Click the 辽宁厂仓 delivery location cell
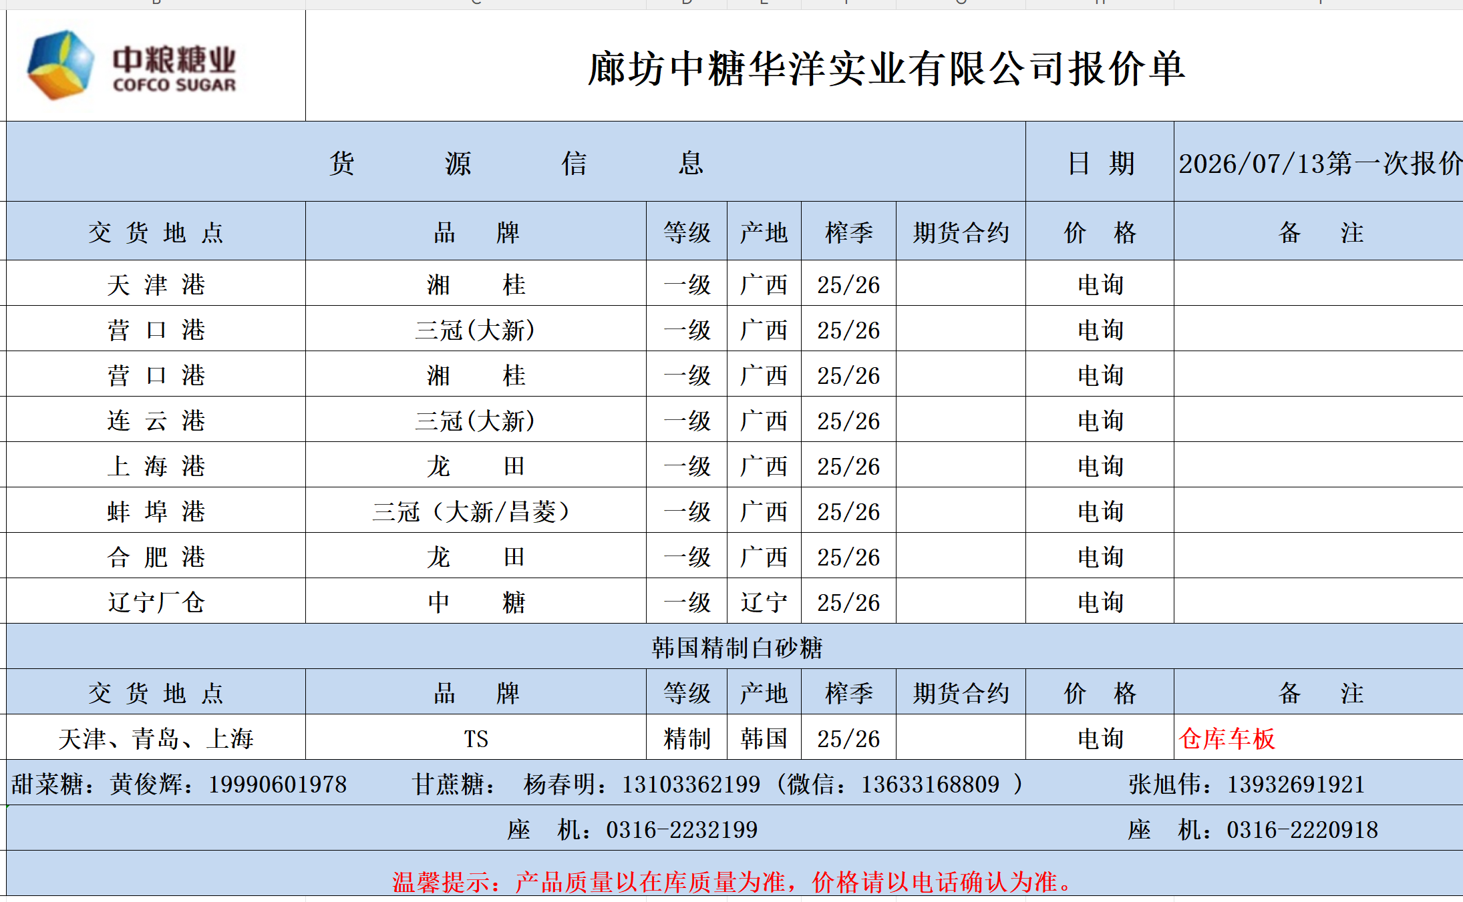This screenshot has width=1463, height=902. click(x=156, y=602)
